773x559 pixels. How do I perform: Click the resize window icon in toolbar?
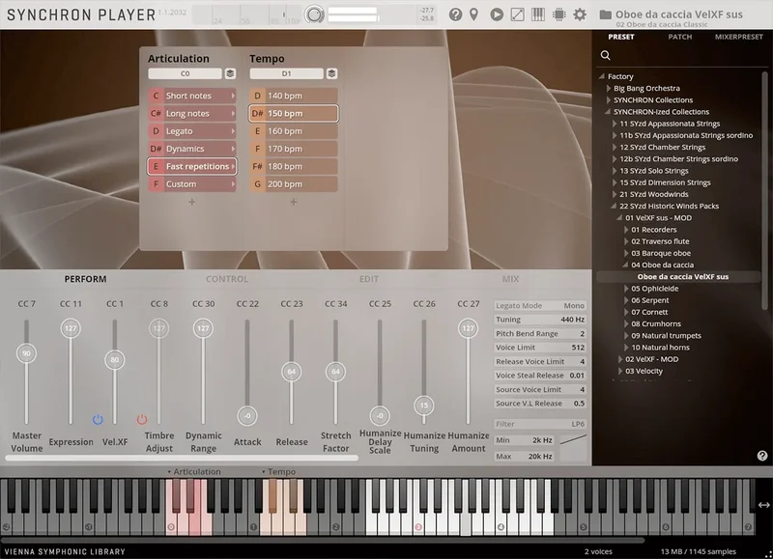pos(517,14)
